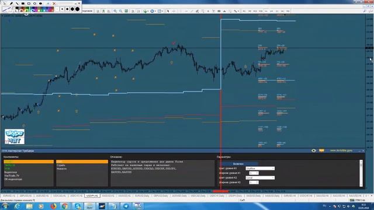Select the filled ellipse drawing tool
374x210 pixels.
click(x=40, y=3)
